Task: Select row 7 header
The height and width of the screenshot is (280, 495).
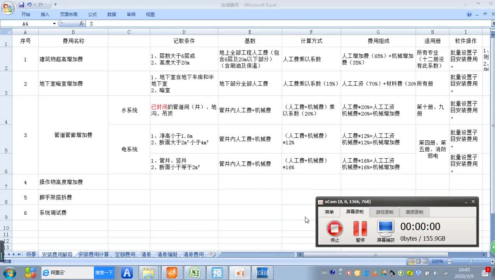Action: (x=6, y=182)
